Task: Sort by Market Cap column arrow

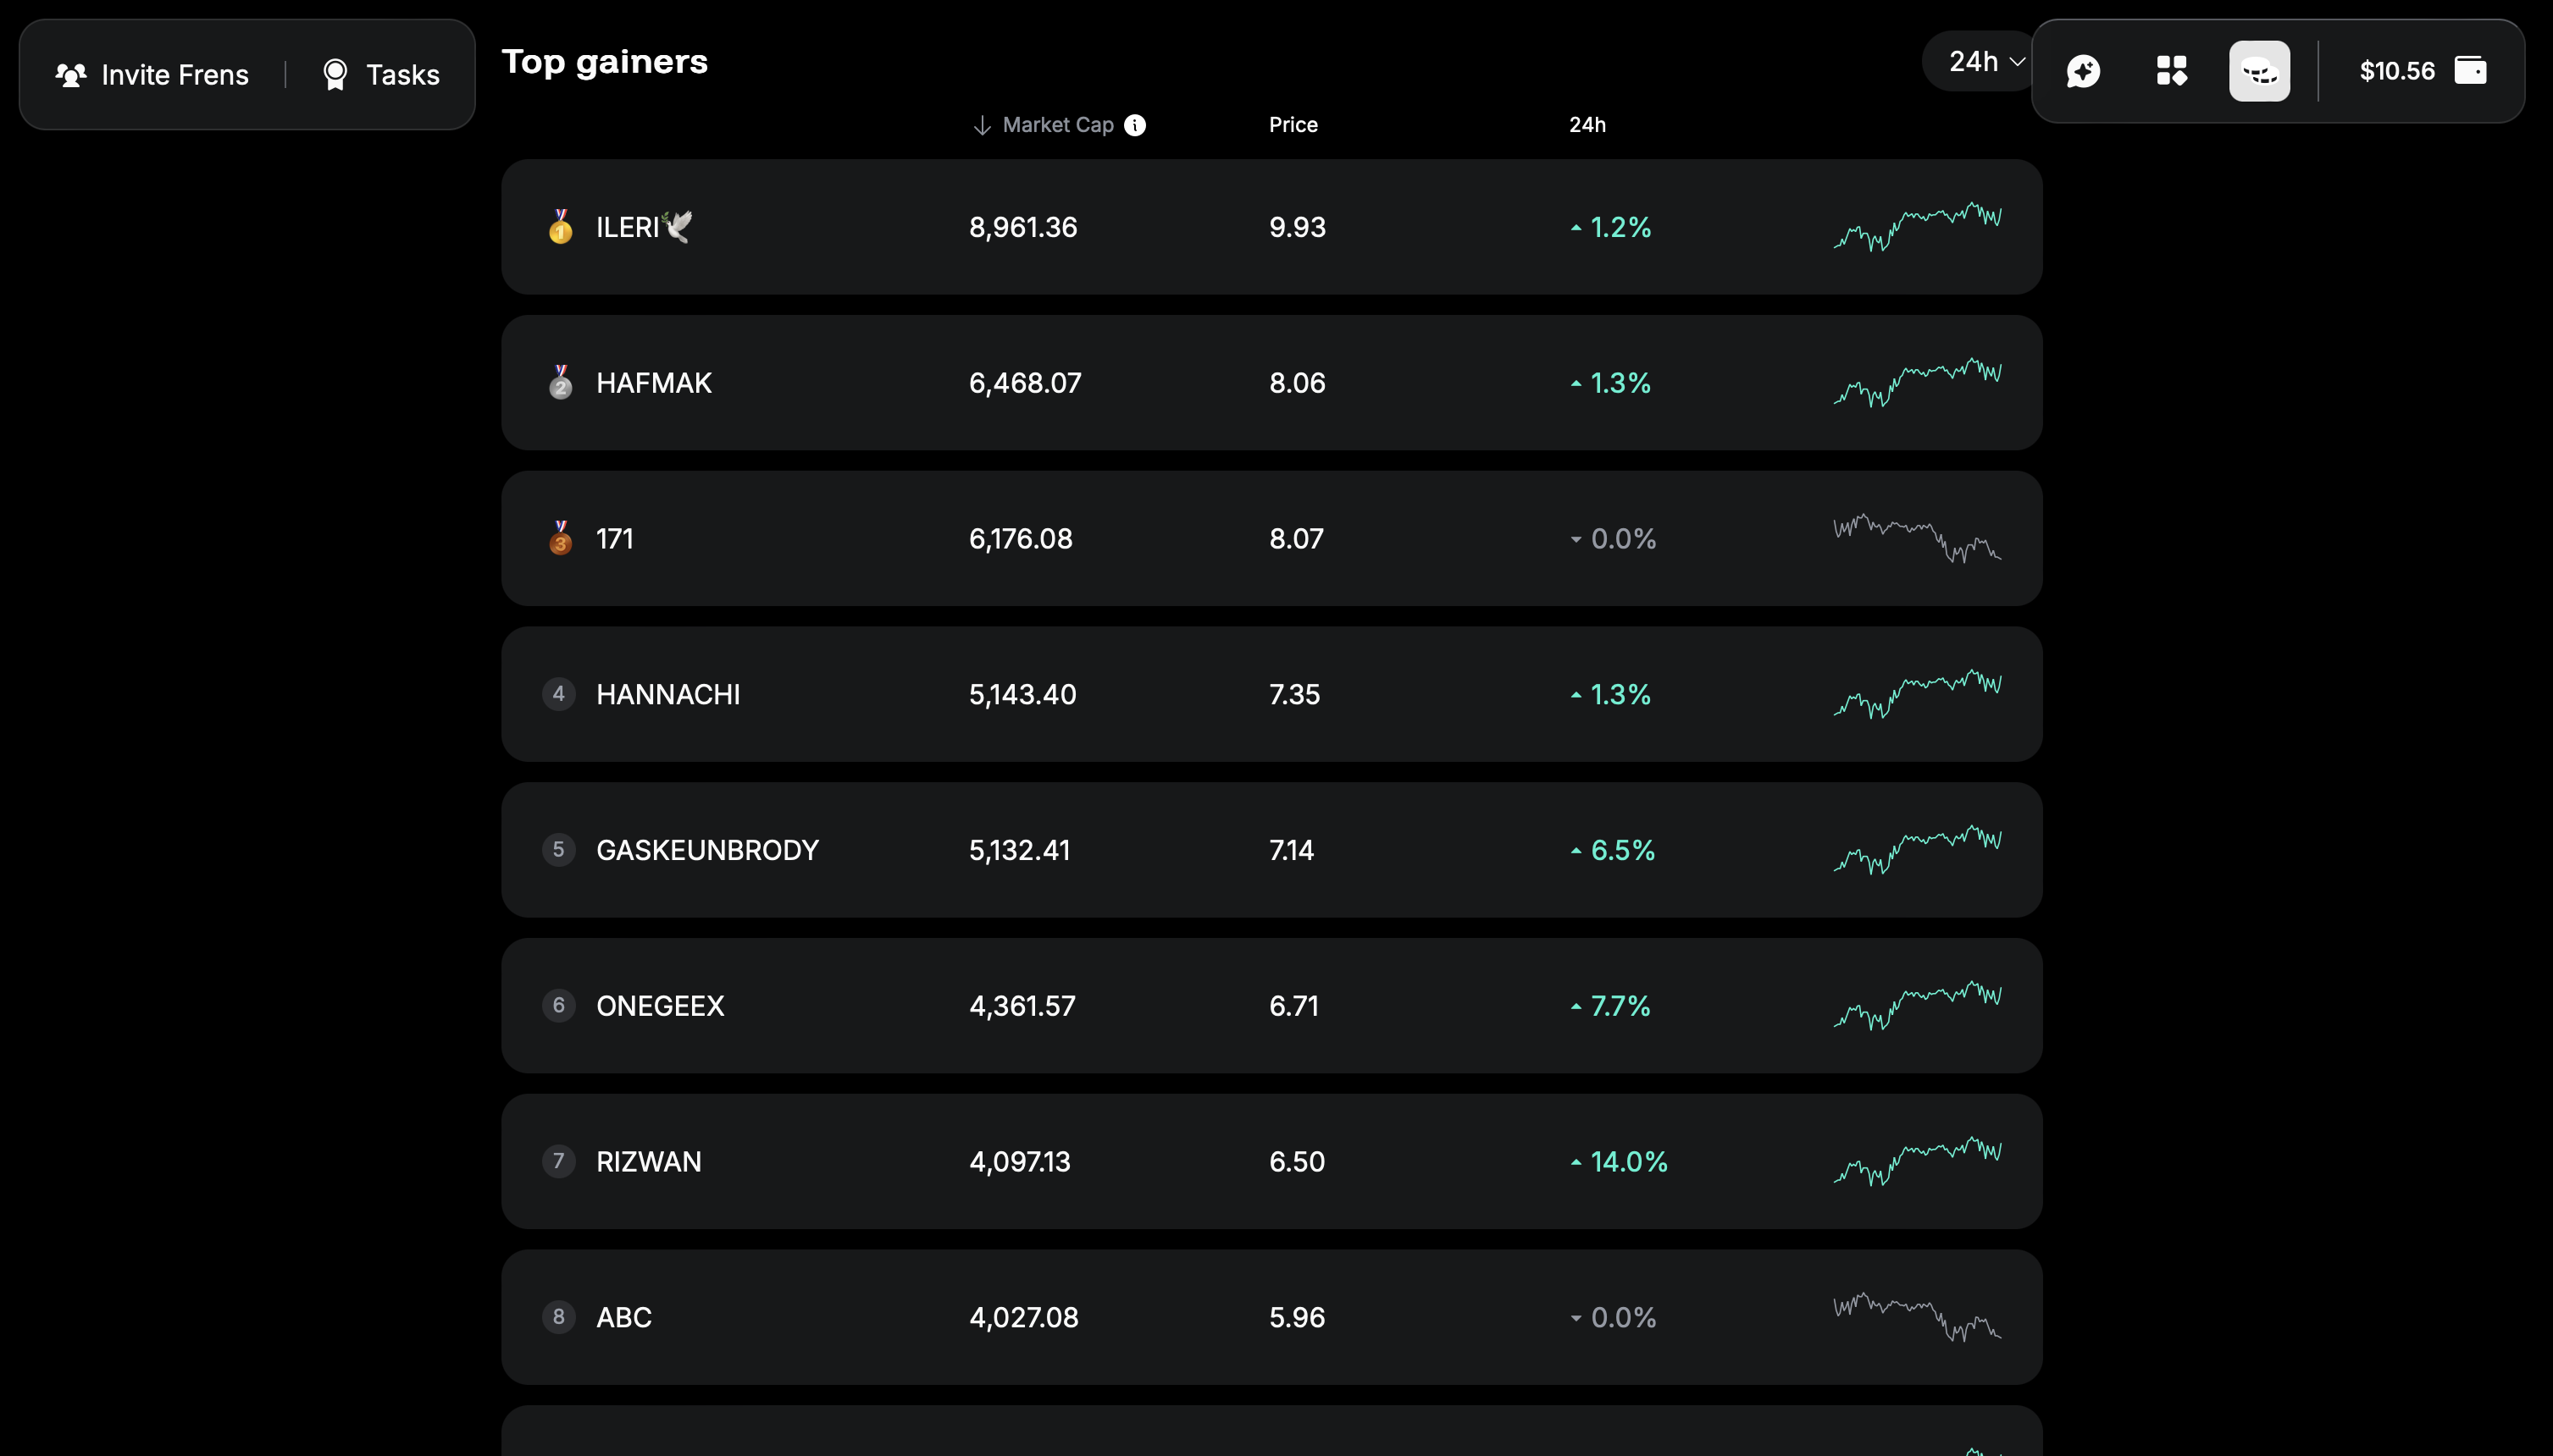Action: coord(982,125)
